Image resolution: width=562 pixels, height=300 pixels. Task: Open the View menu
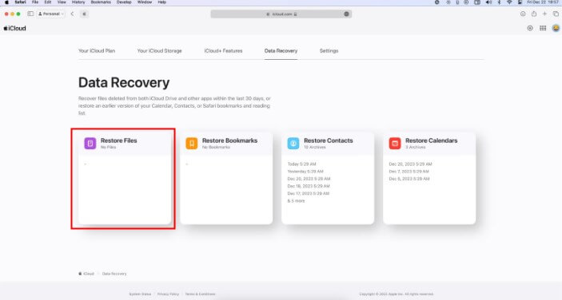click(x=62, y=2)
